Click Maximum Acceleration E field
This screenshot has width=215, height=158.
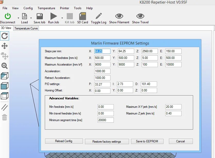[x=173, y=65]
